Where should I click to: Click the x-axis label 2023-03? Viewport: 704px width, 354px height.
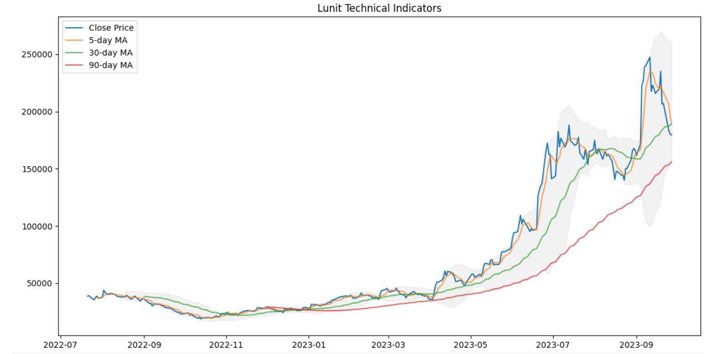(x=389, y=345)
